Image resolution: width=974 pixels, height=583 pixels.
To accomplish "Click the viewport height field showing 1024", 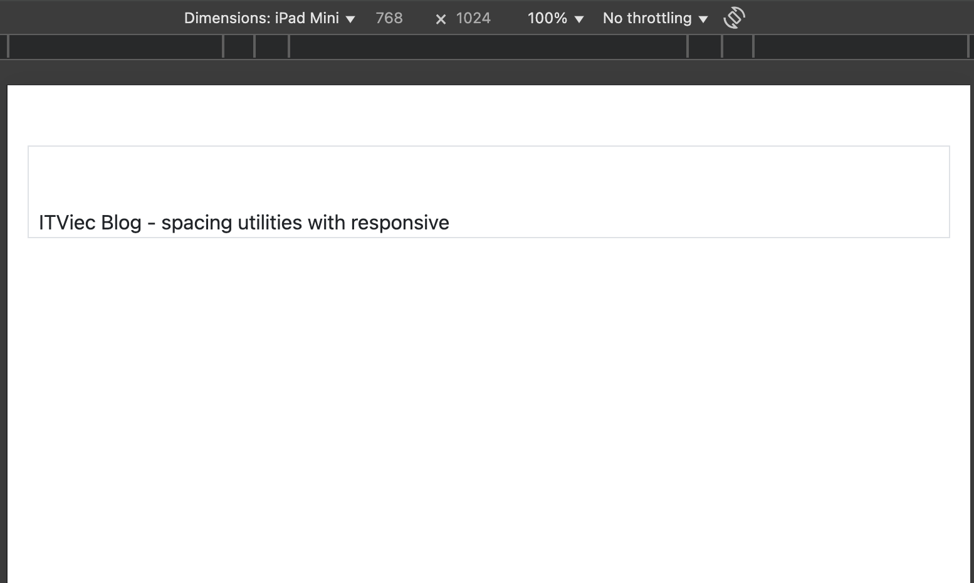I will tap(474, 18).
